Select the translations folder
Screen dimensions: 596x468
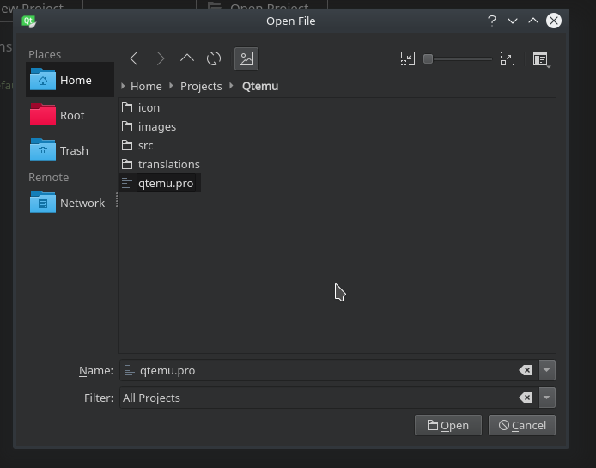pyautogui.click(x=161, y=164)
